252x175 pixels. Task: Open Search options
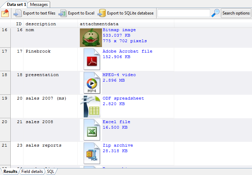(x=236, y=13)
